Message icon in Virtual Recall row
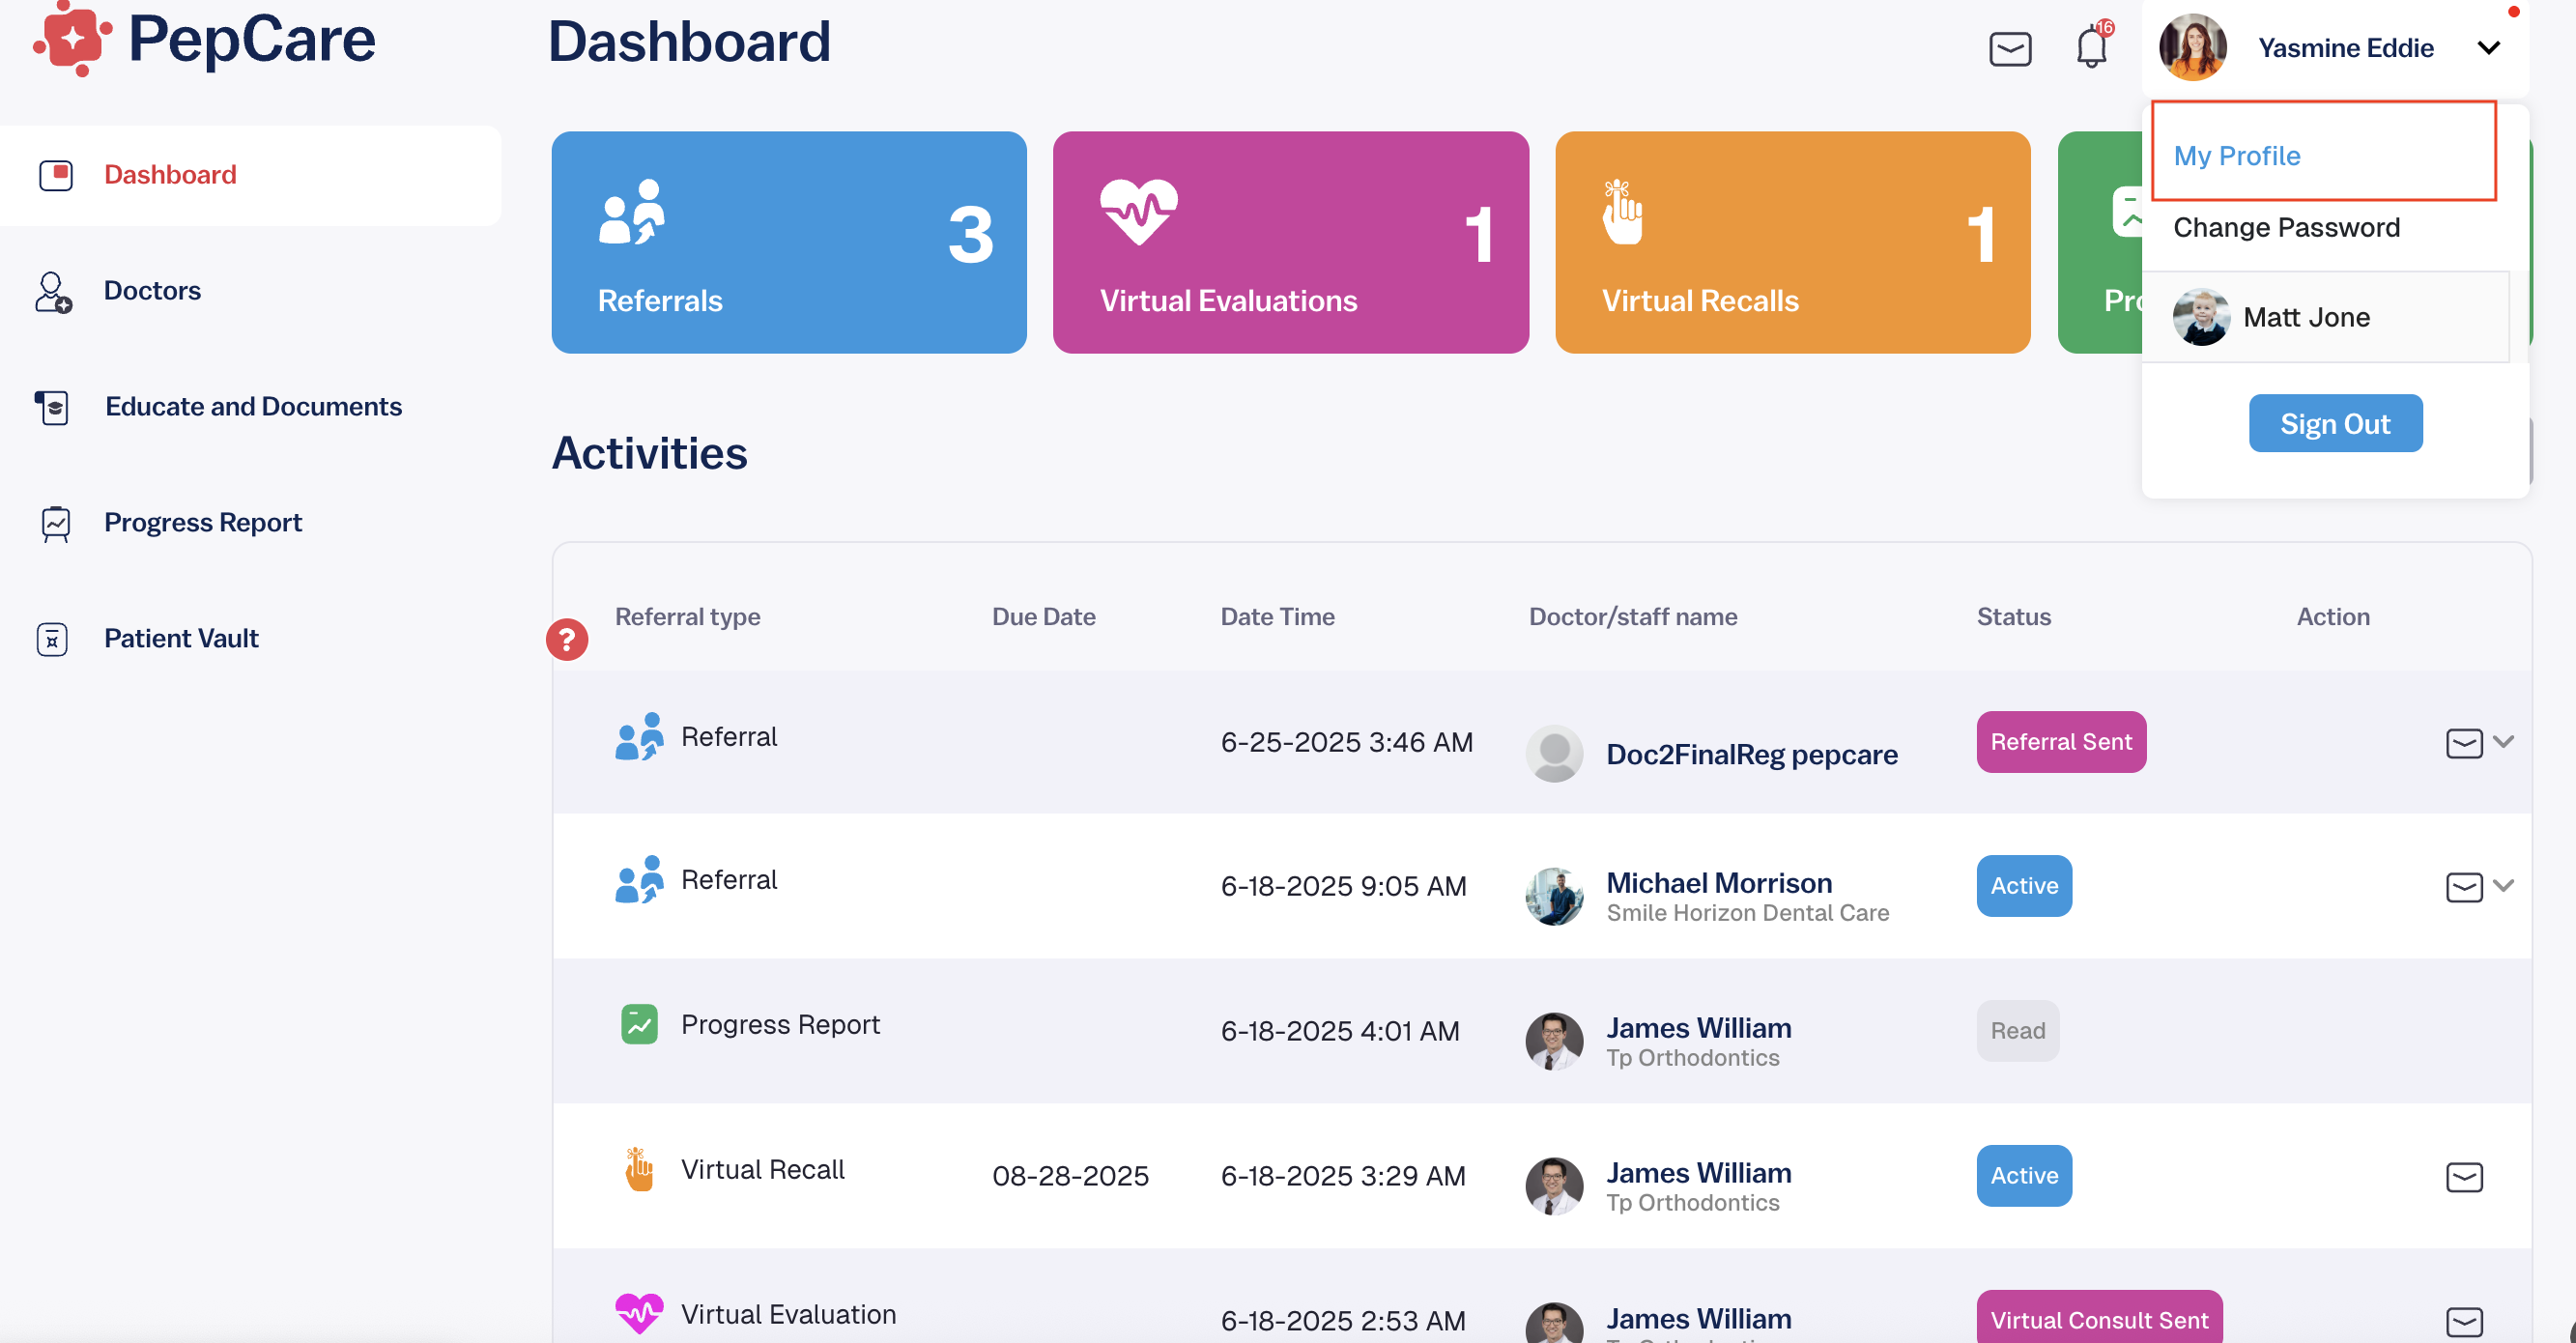The image size is (2576, 1343). click(x=2464, y=1177)
